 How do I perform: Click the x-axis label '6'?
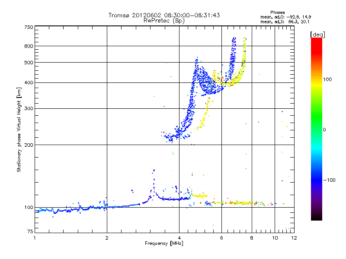(x=221, y=238)
